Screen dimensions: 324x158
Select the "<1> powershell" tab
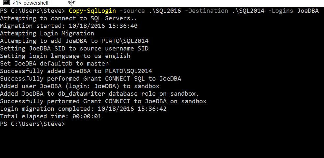pyautogui.click(x=30, y=3)
